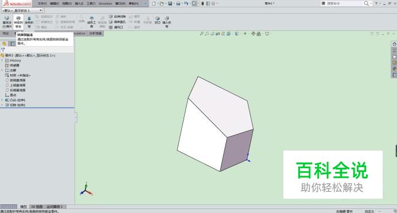This screenshot has width=397, height=213.
Task: Click the Apply Scene icon in view toolbar
Action: [259, 34]
